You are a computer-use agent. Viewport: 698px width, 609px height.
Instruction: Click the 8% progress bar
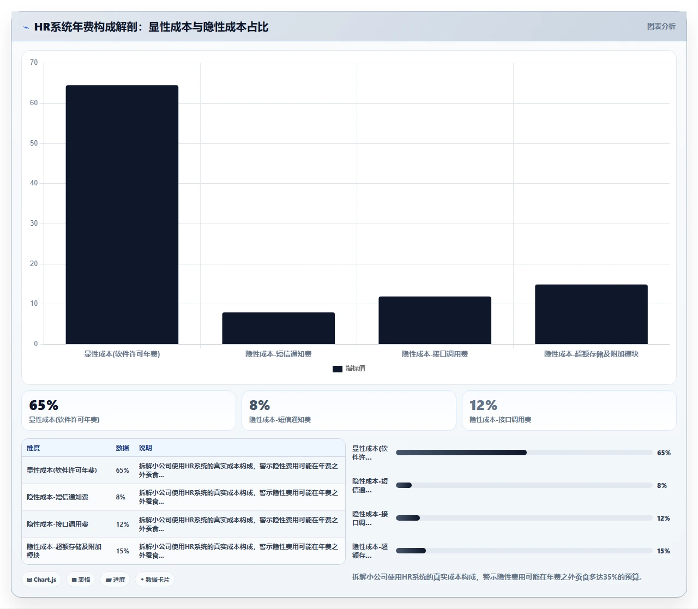(x=524, y=485)
